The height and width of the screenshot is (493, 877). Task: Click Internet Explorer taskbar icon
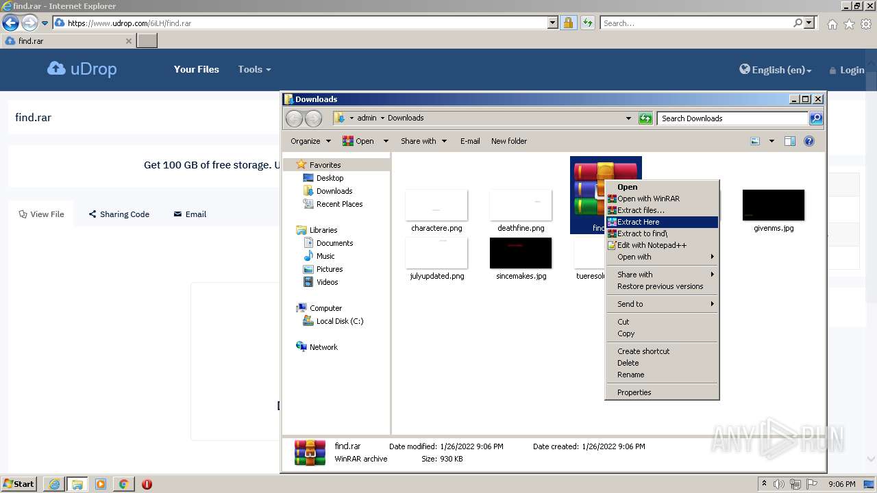point(54,484)
